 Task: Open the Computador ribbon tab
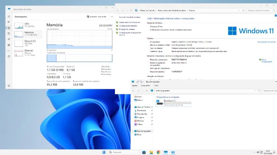145,86
